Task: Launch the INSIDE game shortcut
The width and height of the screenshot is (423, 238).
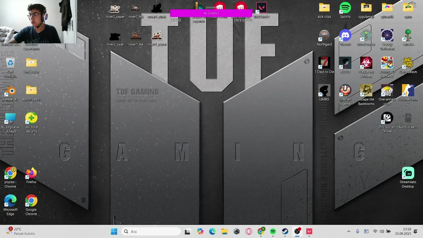Action: [x=345, y=66]
